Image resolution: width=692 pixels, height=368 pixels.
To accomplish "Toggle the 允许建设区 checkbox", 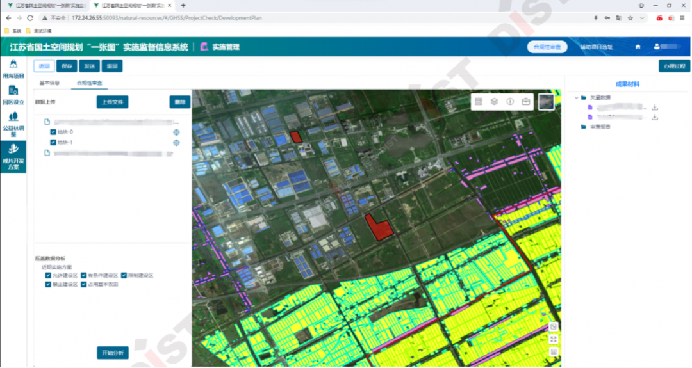I will [48, 275].
